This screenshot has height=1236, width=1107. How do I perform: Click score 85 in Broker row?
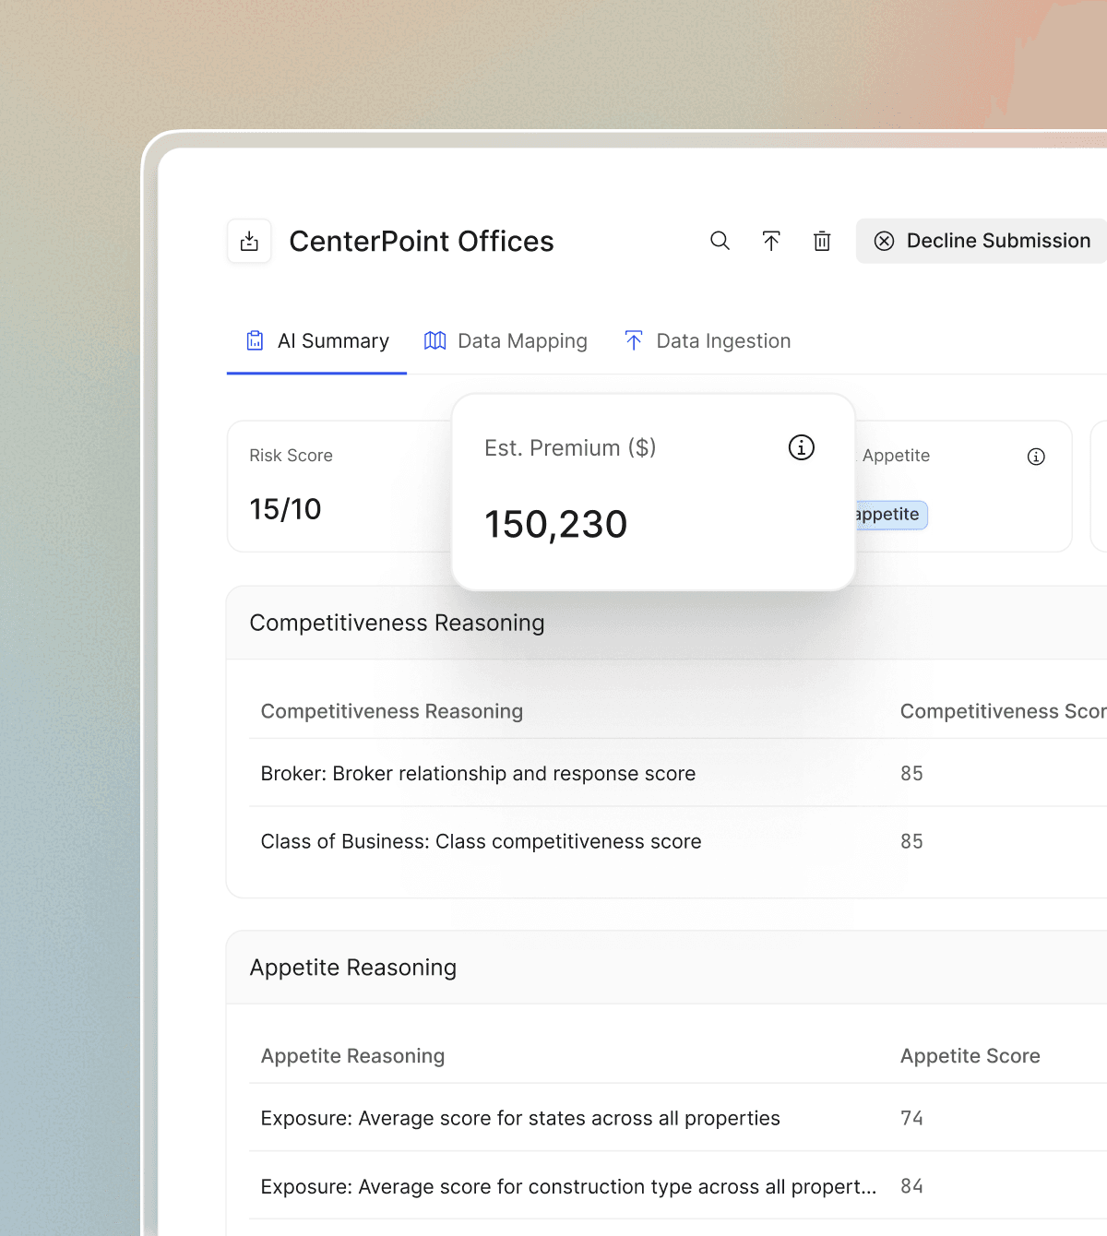click(911, 773)
